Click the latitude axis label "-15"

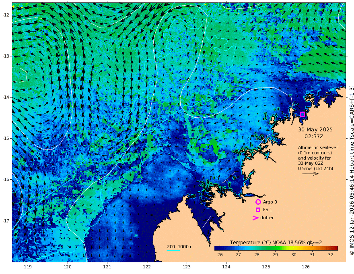(x=6, y=138)
